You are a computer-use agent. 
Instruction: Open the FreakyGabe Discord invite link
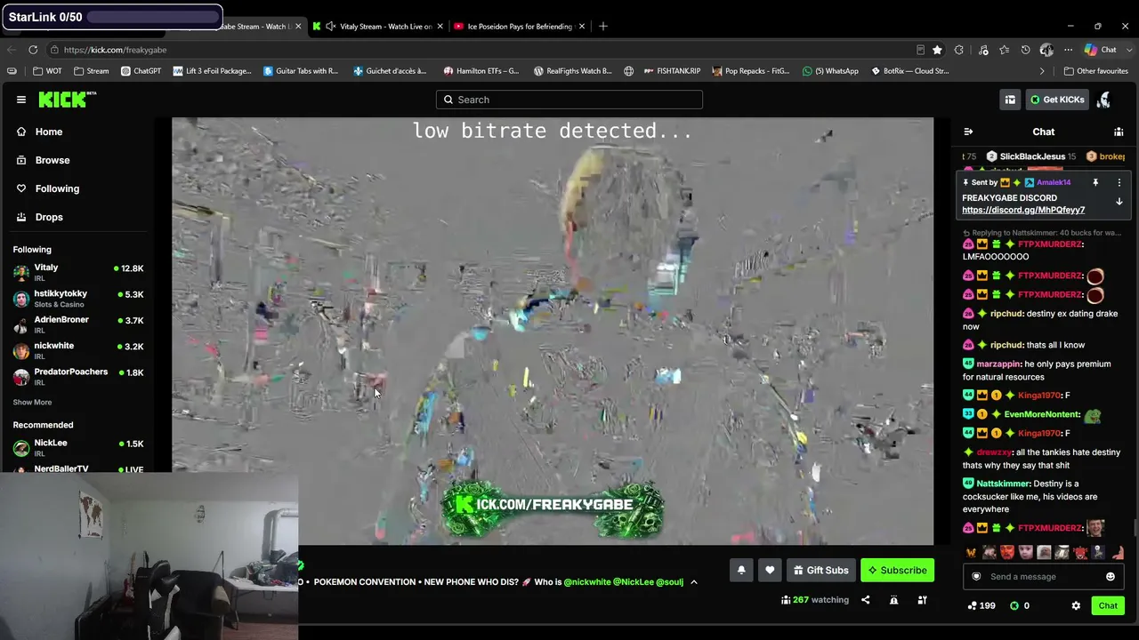(1023, 211)
